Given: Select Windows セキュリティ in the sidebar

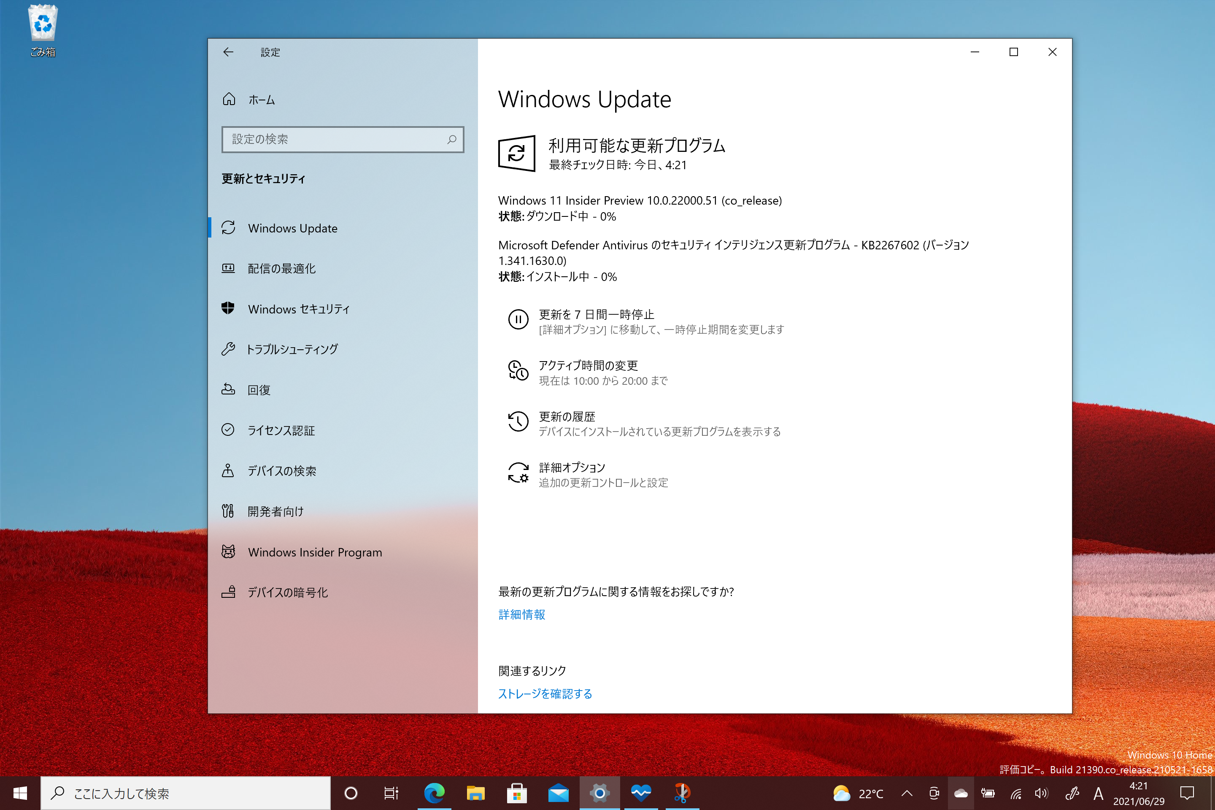Looking at the screenshot, I should [299, 309].
